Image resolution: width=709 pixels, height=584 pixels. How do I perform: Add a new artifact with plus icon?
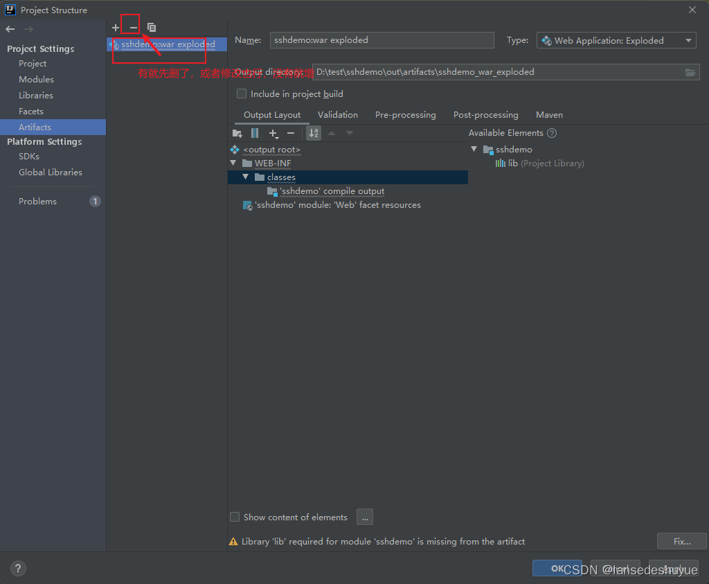pyautogui.click(x=116, y=28)
